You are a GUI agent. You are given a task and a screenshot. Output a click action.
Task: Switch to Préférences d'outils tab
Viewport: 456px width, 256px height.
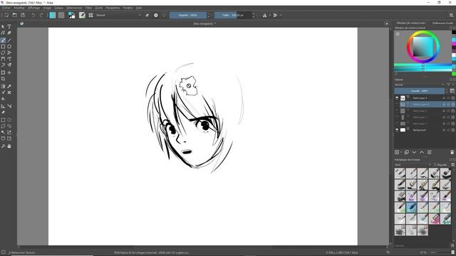click(x=442, y=23)
